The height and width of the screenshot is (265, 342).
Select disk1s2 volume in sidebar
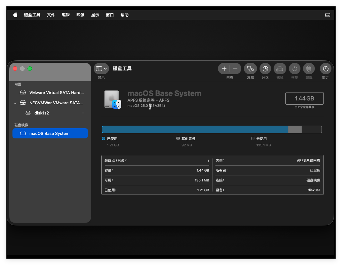click(x=50, y=113)
